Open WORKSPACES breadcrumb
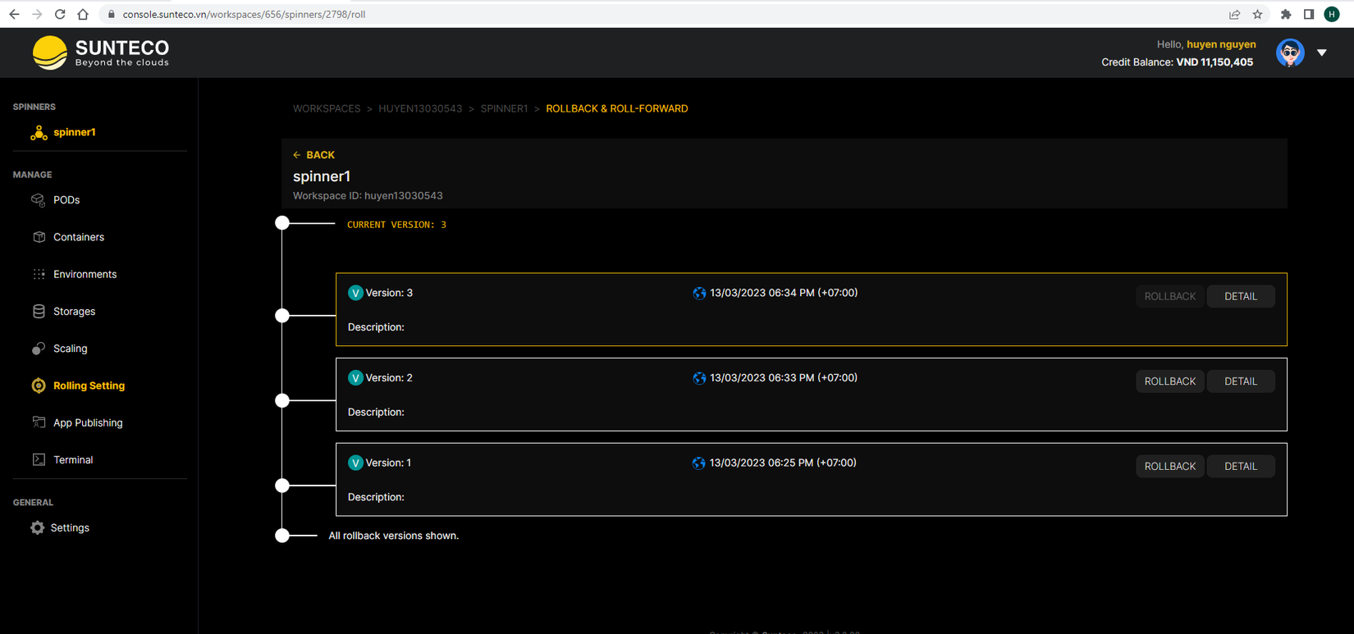 327,109
